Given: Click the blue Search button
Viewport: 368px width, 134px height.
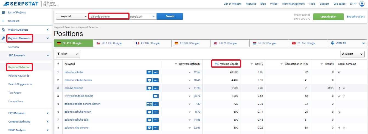Looking at the screenshot, I should [x=170, y=16].
